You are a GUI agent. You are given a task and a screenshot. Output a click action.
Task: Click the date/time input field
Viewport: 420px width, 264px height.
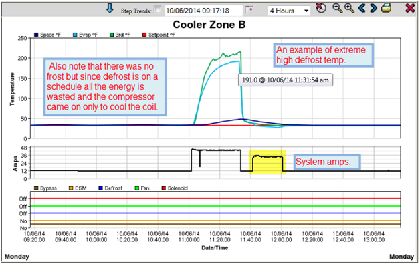(203, 11)
